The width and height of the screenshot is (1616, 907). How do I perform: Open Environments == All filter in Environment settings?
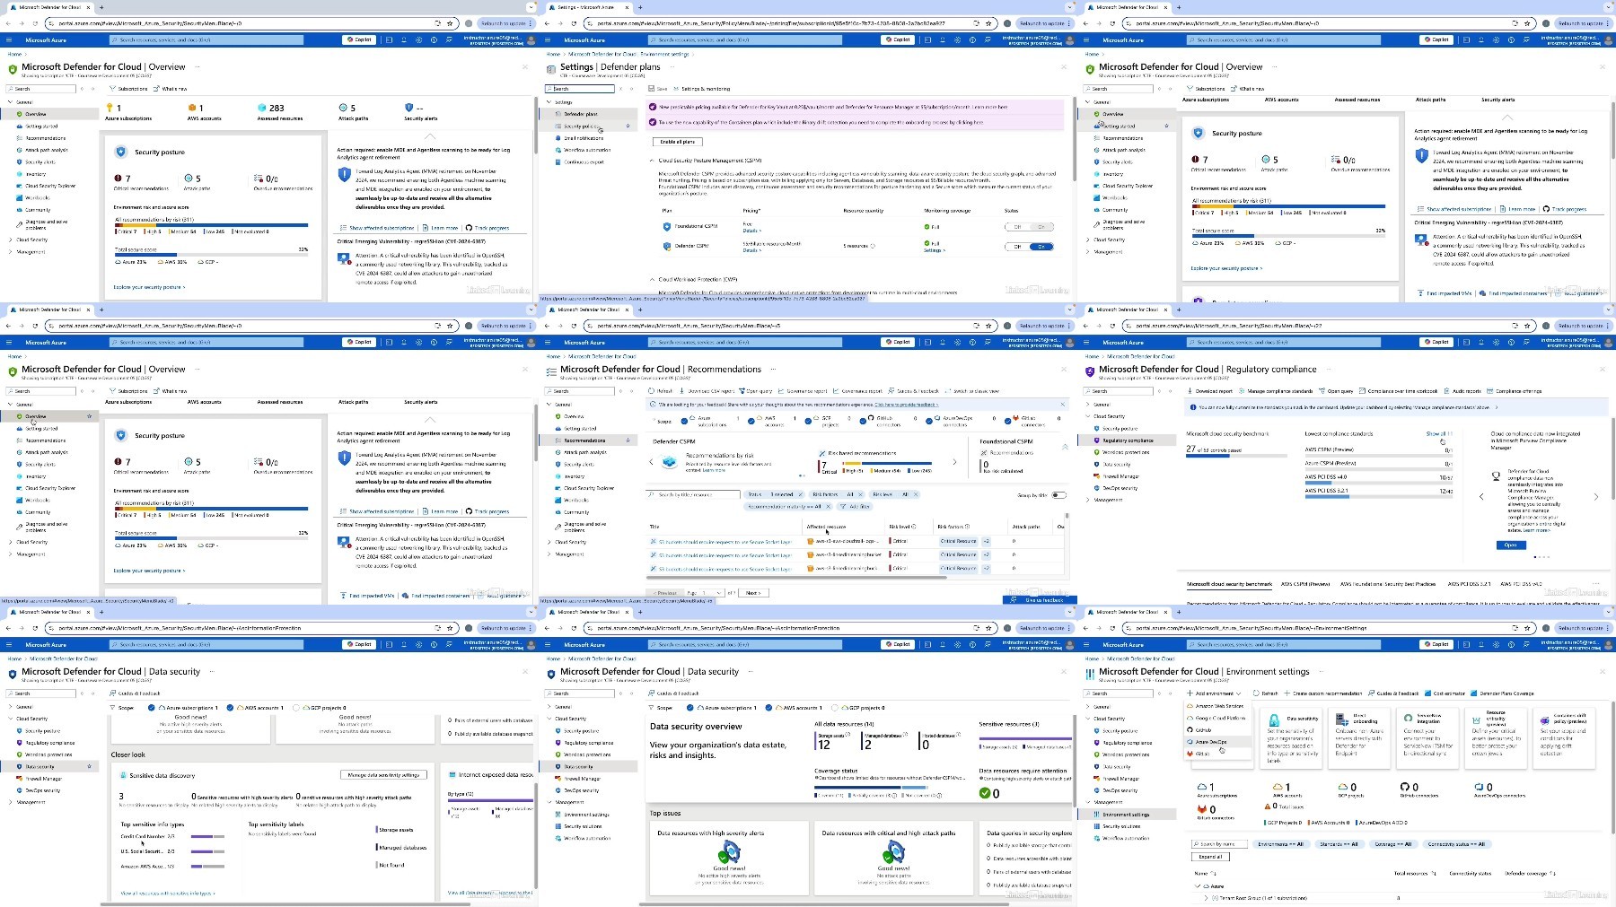[x=1281, y=844]
